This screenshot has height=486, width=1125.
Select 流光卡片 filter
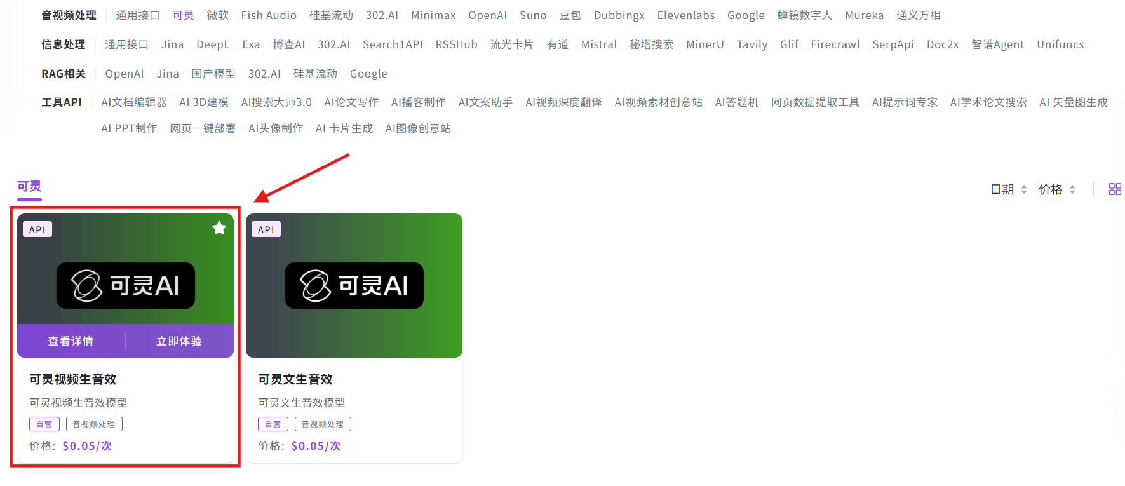click(512, 44)
